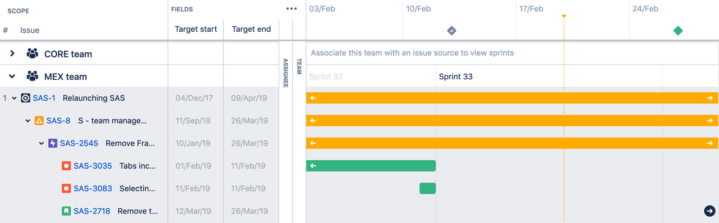Click the SAS-2545 epic lightning icon
The image size is (719, 223).
click(53, 143)
